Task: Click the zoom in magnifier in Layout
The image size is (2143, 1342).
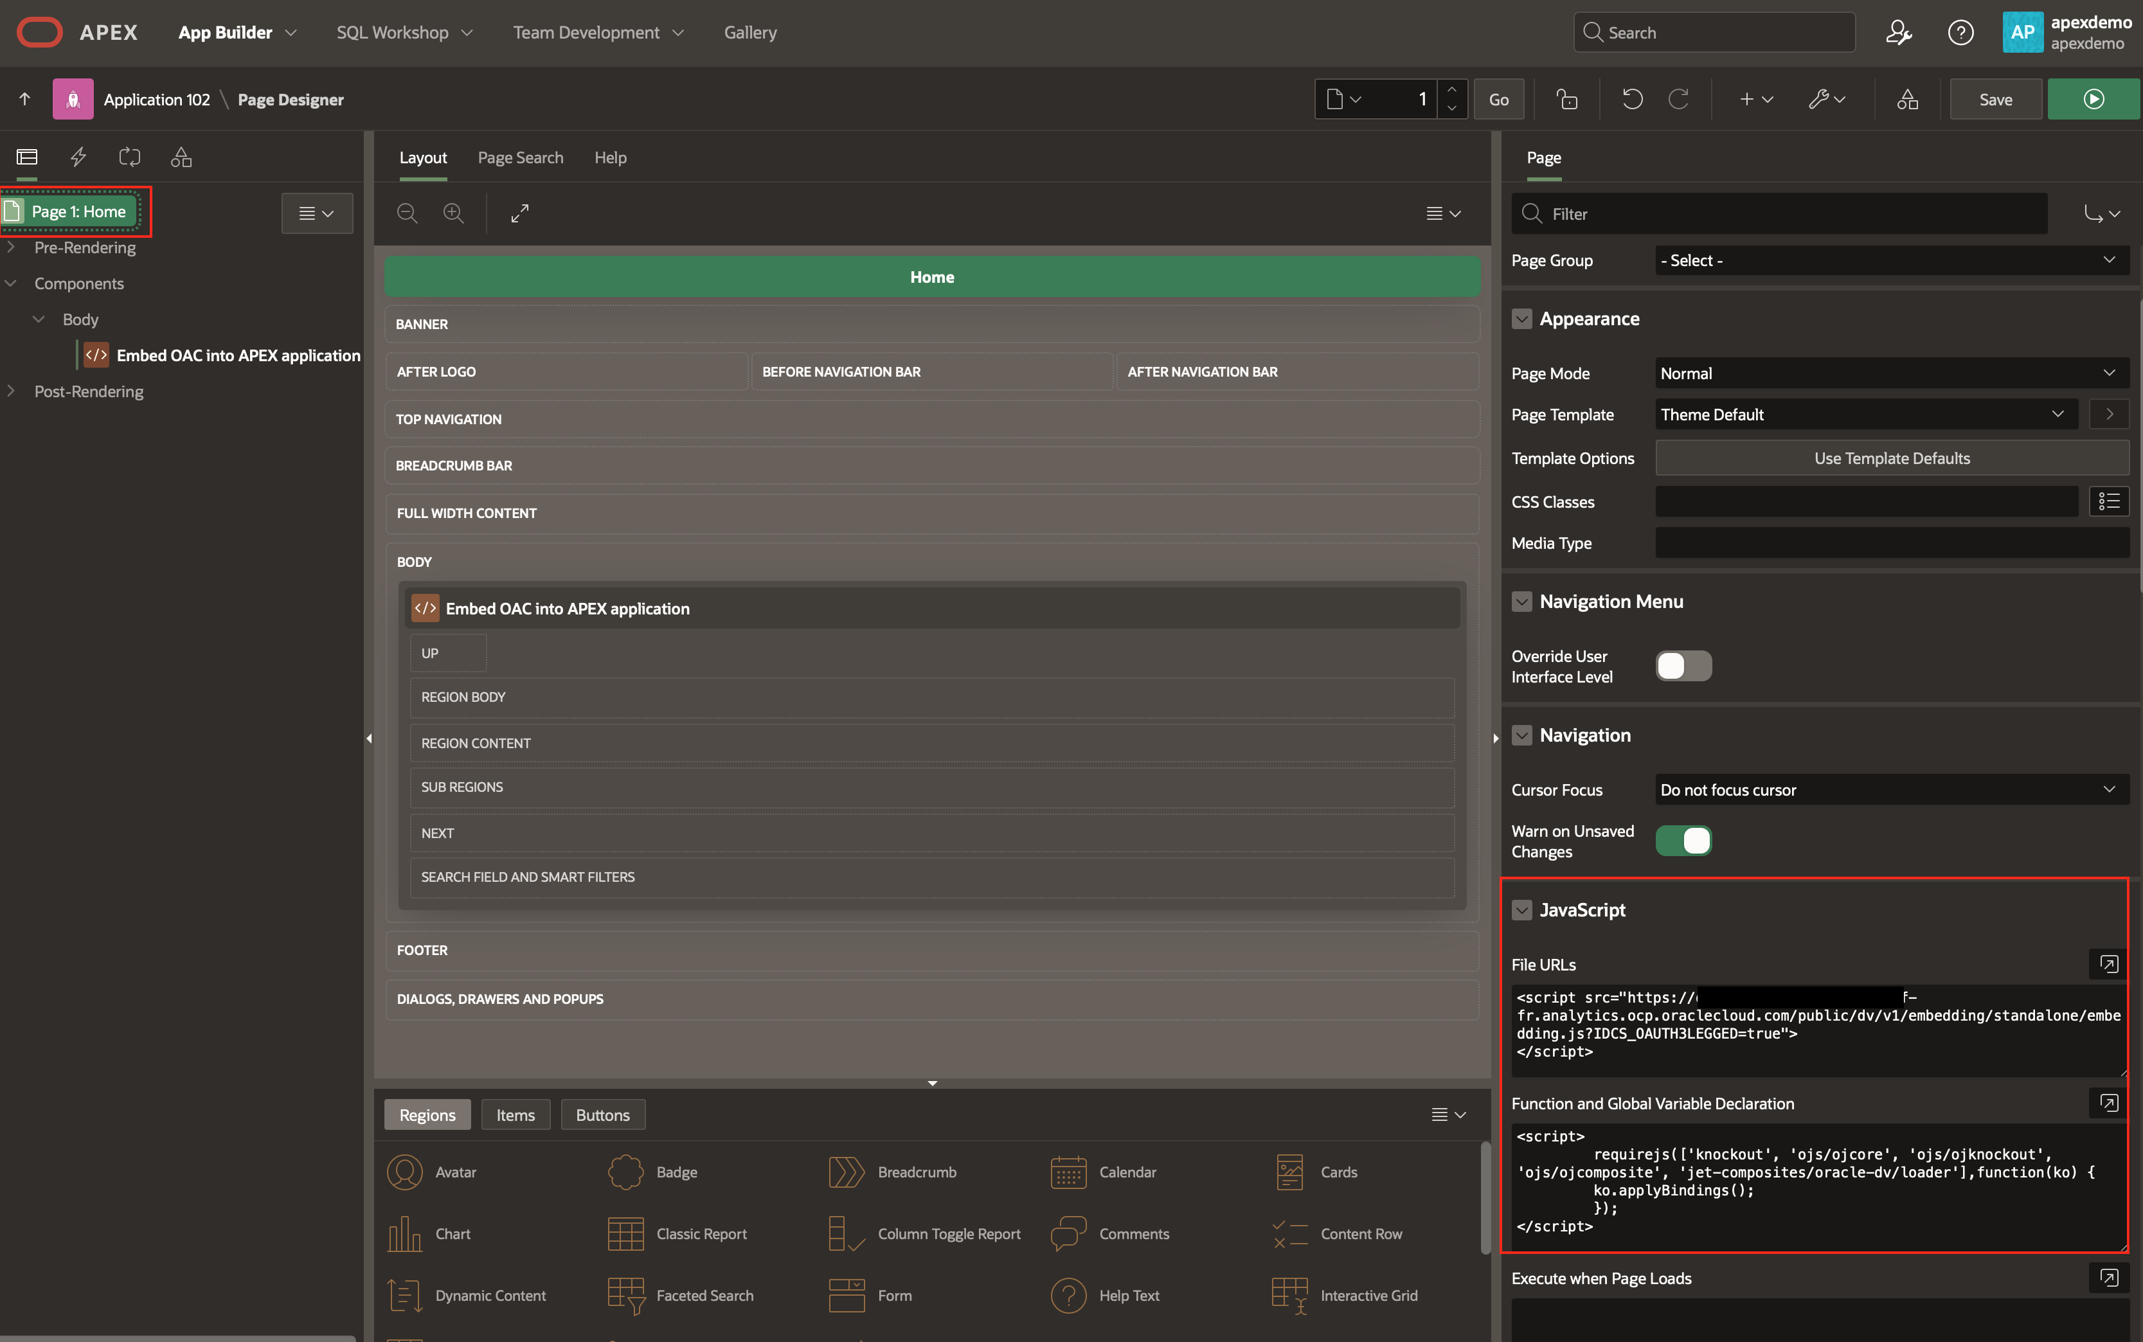Action: pyautogui.click(x=453, y=213)
